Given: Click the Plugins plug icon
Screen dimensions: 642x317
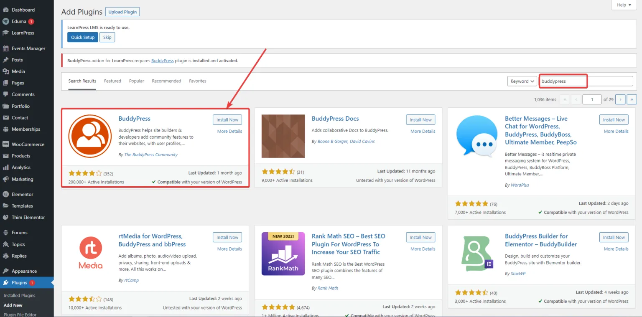Looking at the screenshot, I should (x=6, y=283).
